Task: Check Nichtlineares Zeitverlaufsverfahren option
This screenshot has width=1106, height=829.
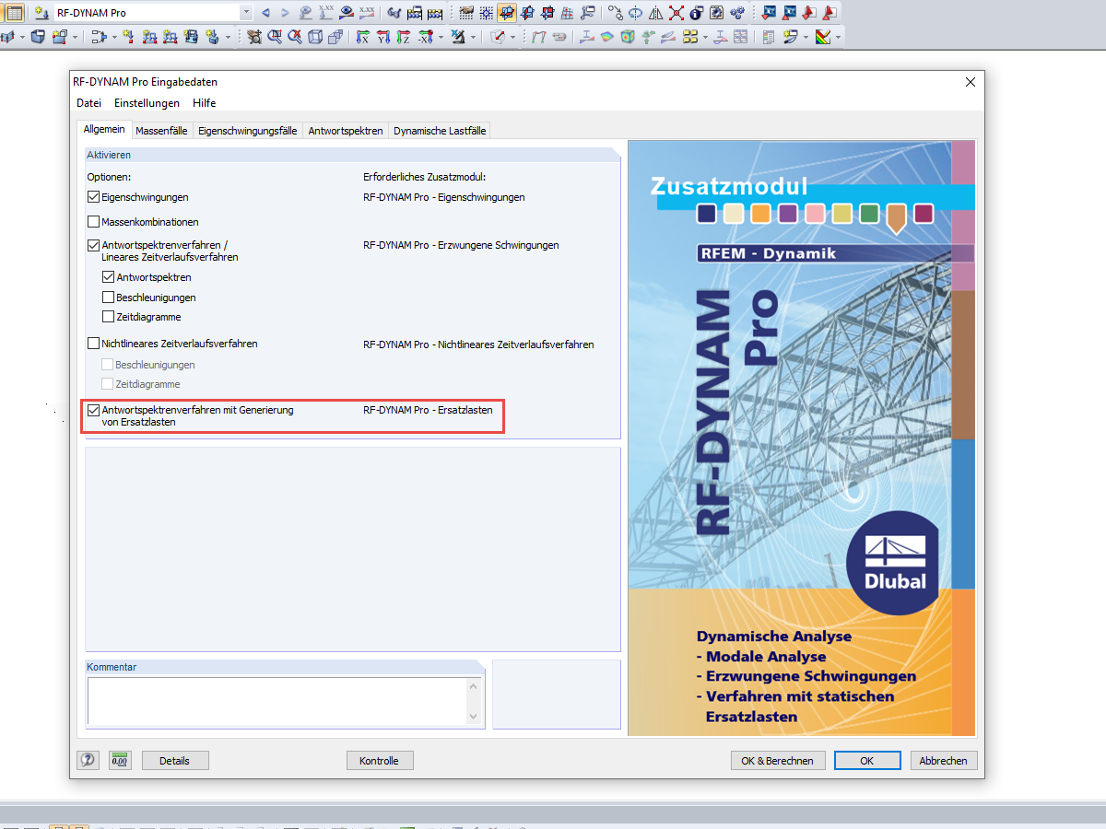Action: coord(93,344)
